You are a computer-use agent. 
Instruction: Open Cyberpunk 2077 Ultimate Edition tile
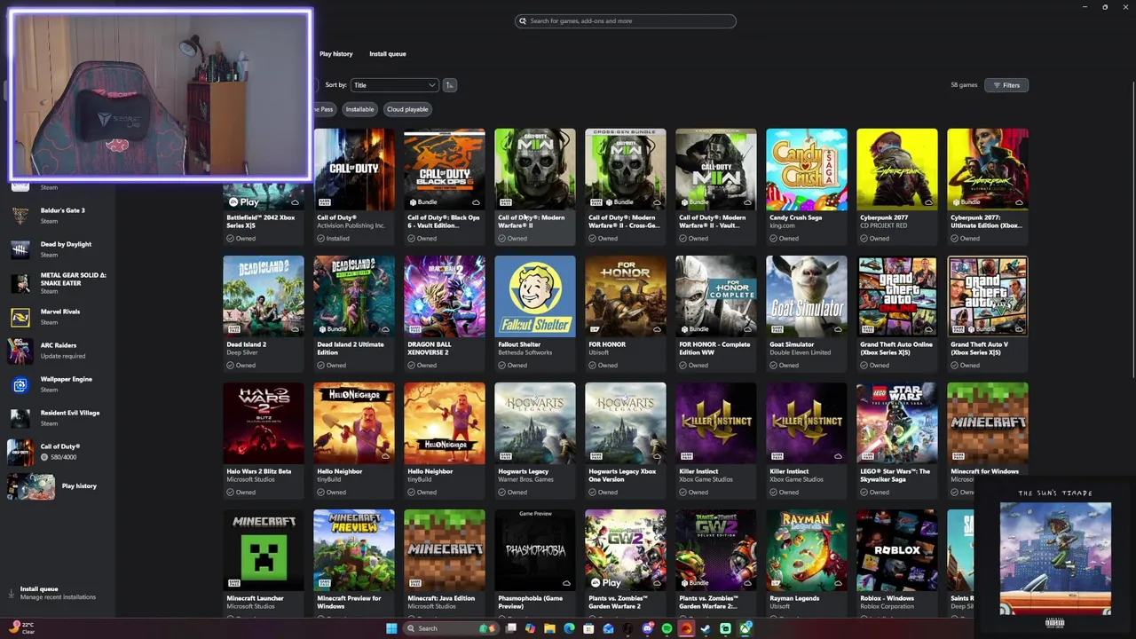(x=987, y=186)
